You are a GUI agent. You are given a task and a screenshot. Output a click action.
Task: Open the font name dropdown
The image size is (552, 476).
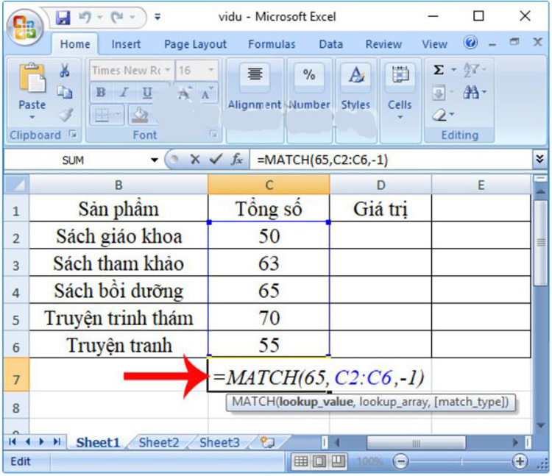point(168,70)
